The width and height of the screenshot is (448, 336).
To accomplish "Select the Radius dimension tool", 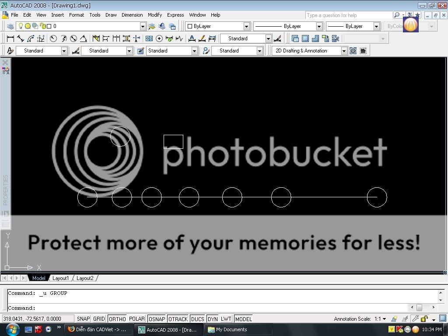I will 53,38.
